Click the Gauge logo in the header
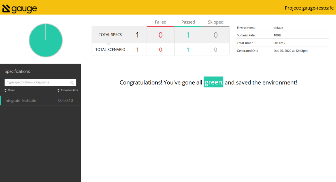Screen dimensions: 336x182 click(20, 8)
